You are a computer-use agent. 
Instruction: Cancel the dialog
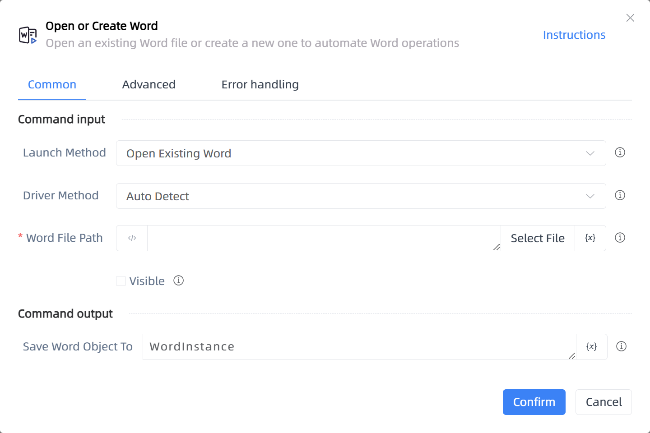[604, 402]
